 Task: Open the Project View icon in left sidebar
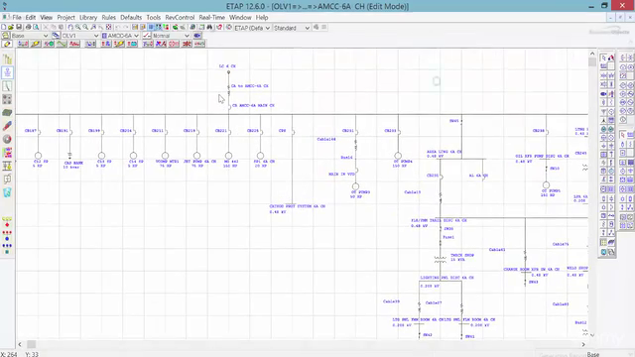tap(7, 59)
